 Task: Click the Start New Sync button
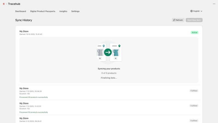[x=194, y=20]
